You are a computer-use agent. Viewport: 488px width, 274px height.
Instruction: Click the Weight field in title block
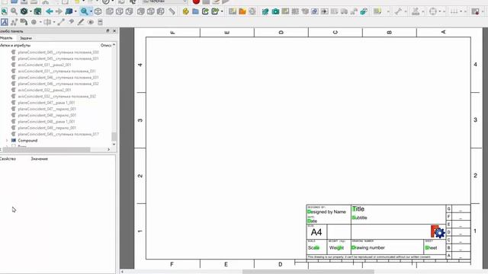point(336,247)
